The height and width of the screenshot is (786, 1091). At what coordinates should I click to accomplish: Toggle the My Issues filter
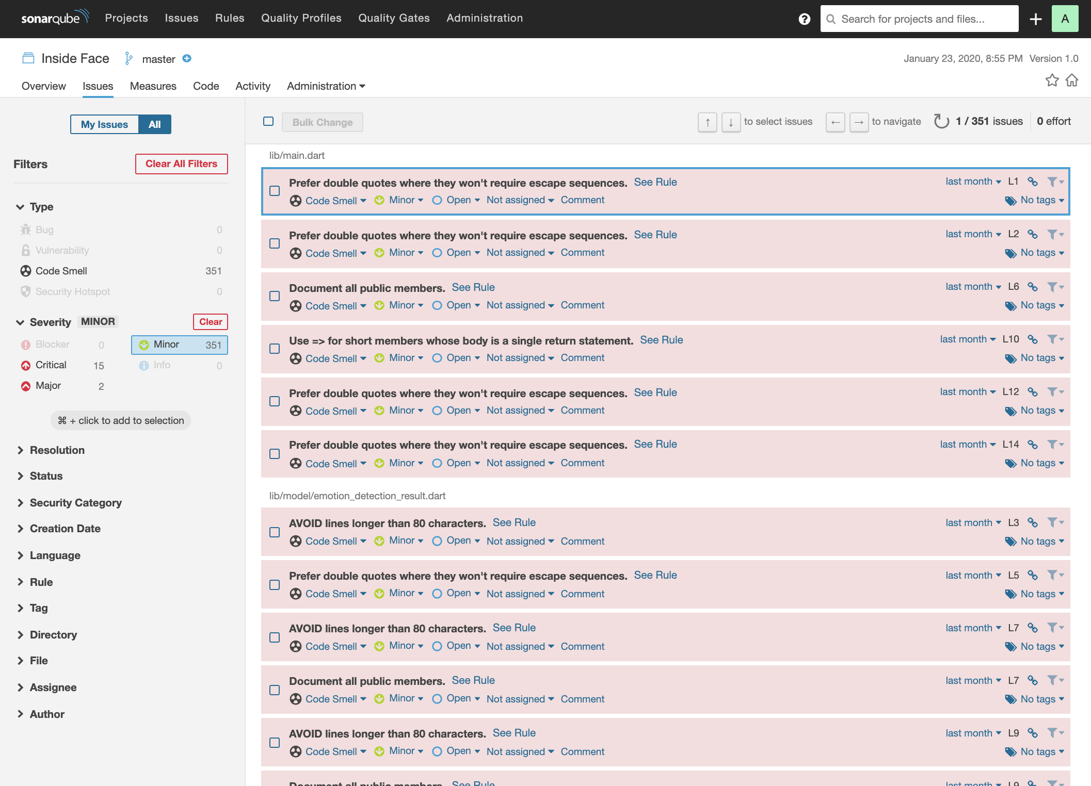(x=104, y=124)
